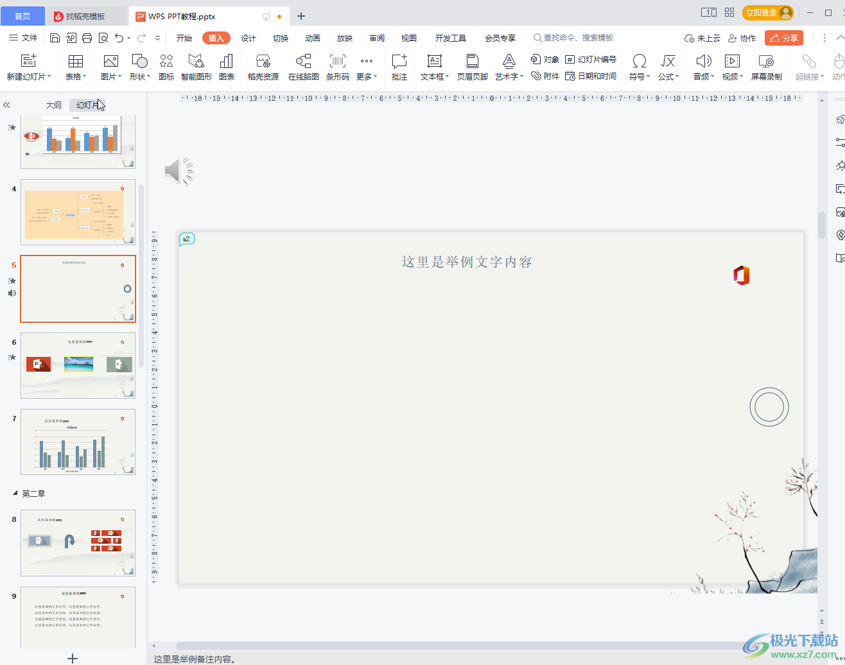Select slide 7 thumbnail with chart
845x665 pixels.
click(78, 442)
